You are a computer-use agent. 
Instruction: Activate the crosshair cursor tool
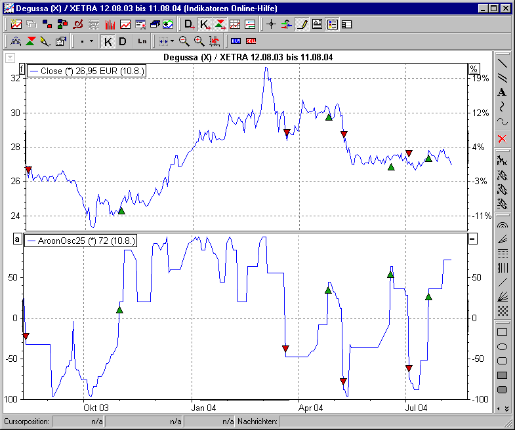[271, 24]
